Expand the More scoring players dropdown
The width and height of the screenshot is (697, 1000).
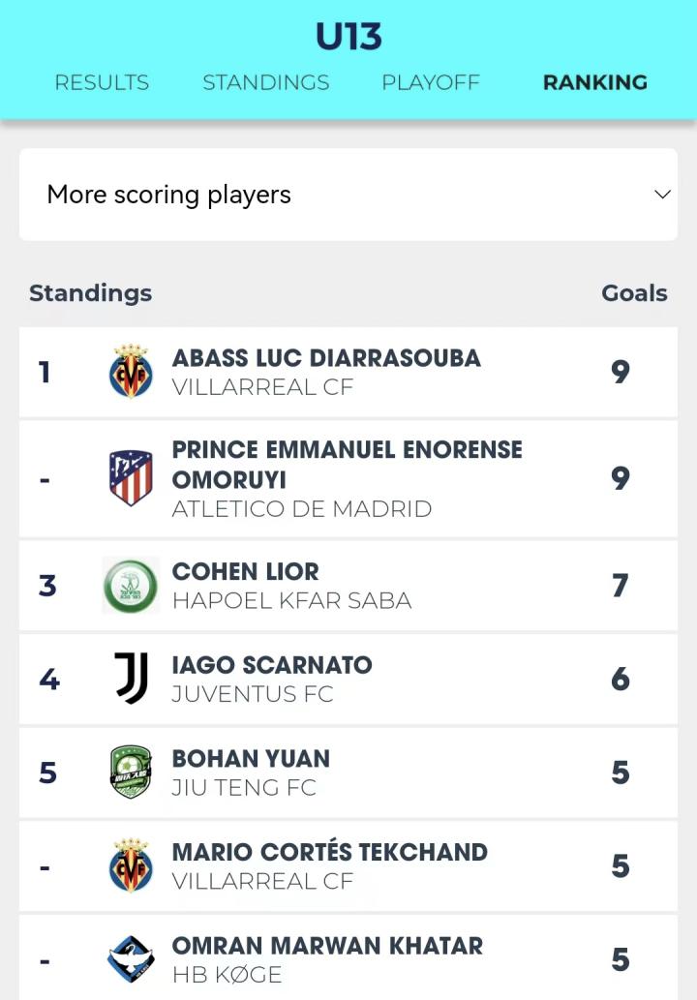point(348,195)
